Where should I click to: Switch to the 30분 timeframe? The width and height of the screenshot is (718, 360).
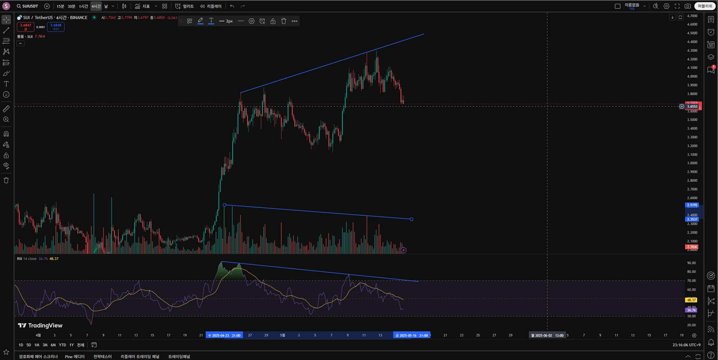click(x=71, y=6)
